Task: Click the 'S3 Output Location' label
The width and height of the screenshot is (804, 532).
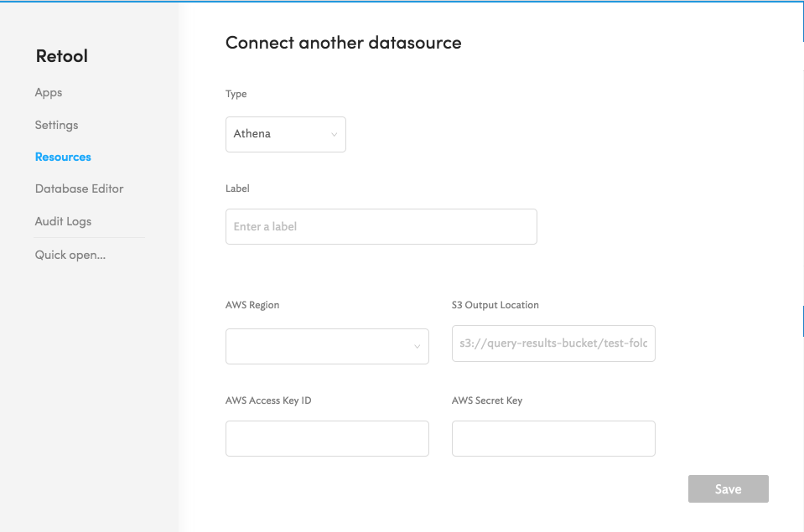Action: coord(495,305)
